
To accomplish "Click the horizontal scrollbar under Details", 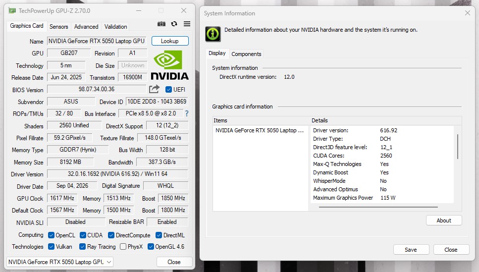I will tap(378, 207).
